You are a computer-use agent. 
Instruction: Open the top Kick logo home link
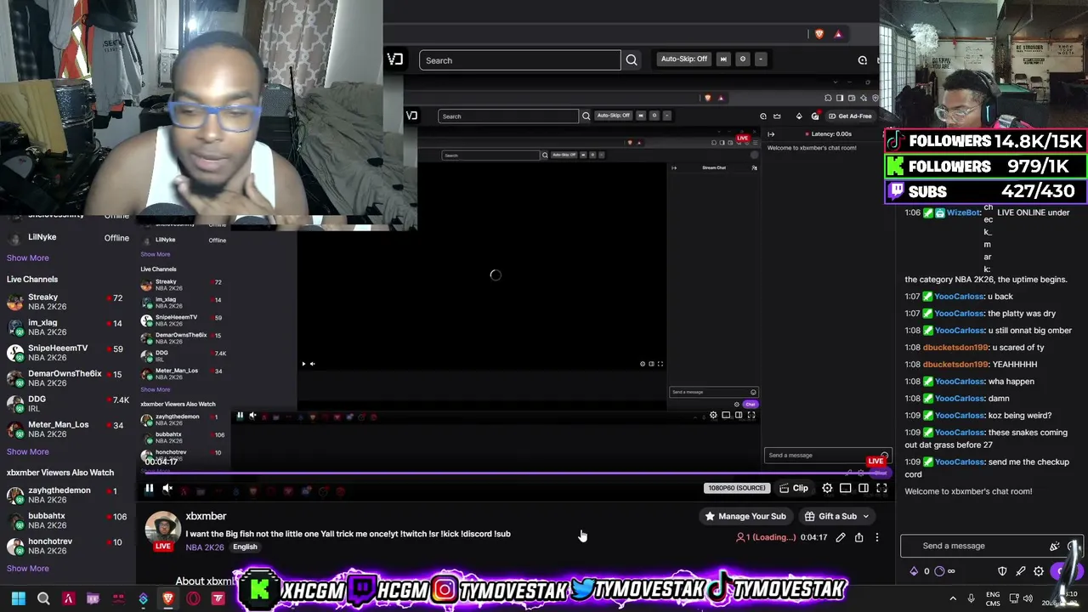tap(395, 59)
